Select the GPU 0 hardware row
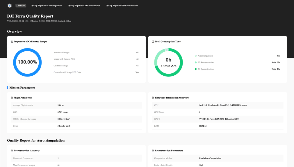Image resolution: width=294 pixels, height=167 pixels. tap(218, 119)
